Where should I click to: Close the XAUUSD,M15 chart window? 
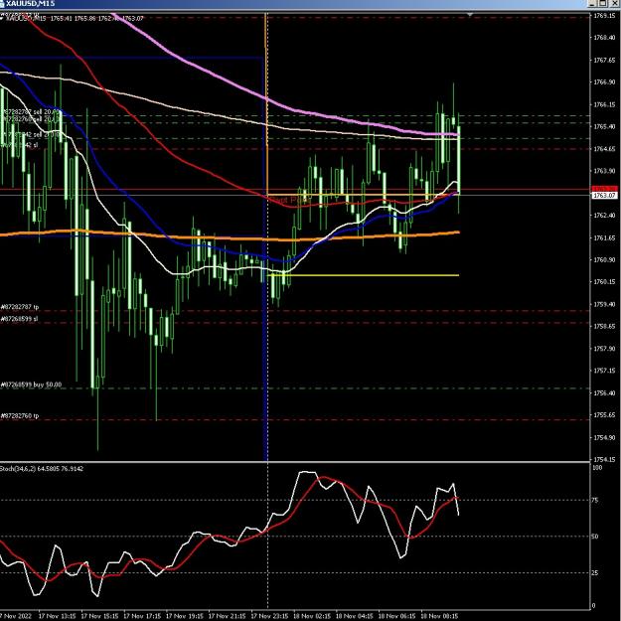pyautogui.click(x=613, y=3)
